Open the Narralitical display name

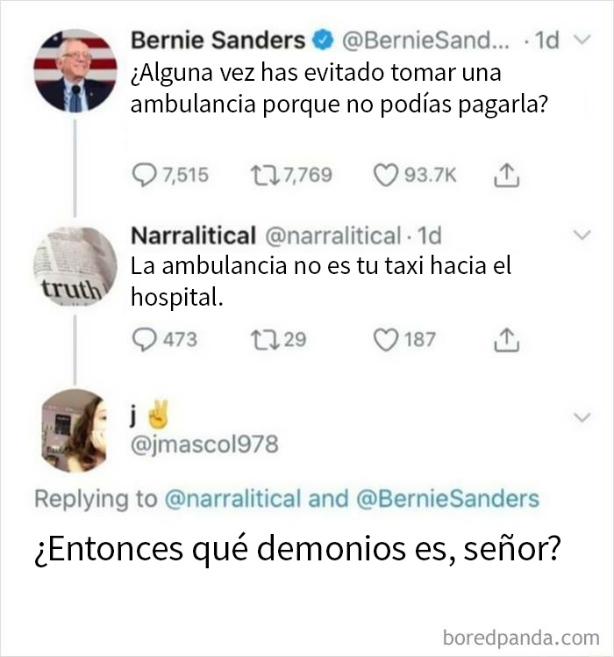pyautogui.click(x=193, y=235)
